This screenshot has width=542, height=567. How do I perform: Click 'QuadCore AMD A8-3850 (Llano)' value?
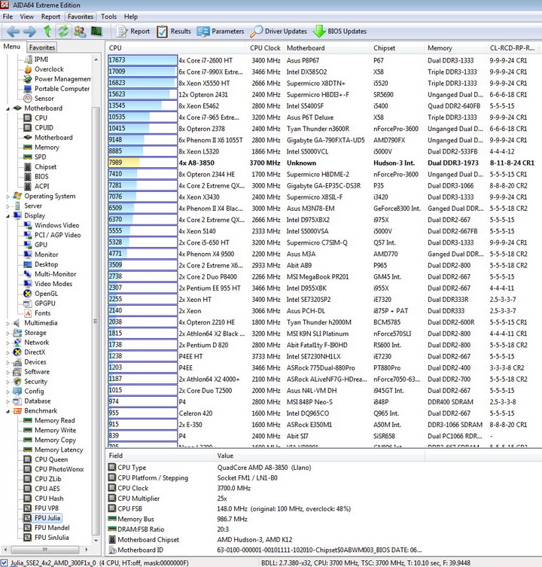point(264,468)
